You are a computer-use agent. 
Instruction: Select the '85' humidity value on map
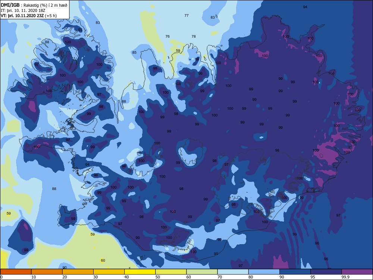pos(134,52)
